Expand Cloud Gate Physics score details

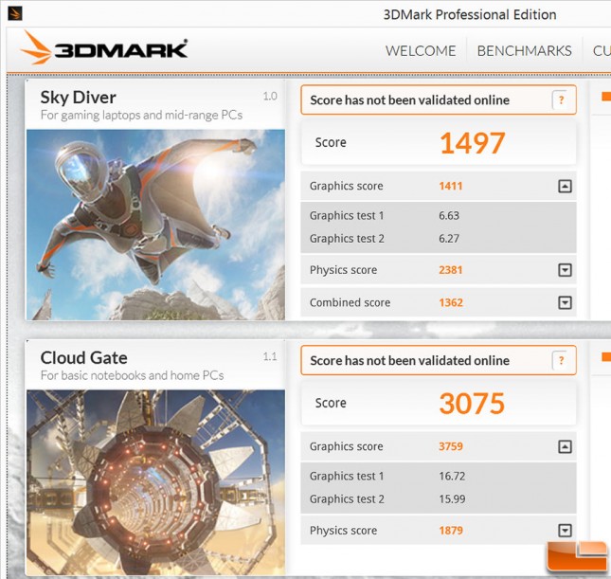[565, 531]
